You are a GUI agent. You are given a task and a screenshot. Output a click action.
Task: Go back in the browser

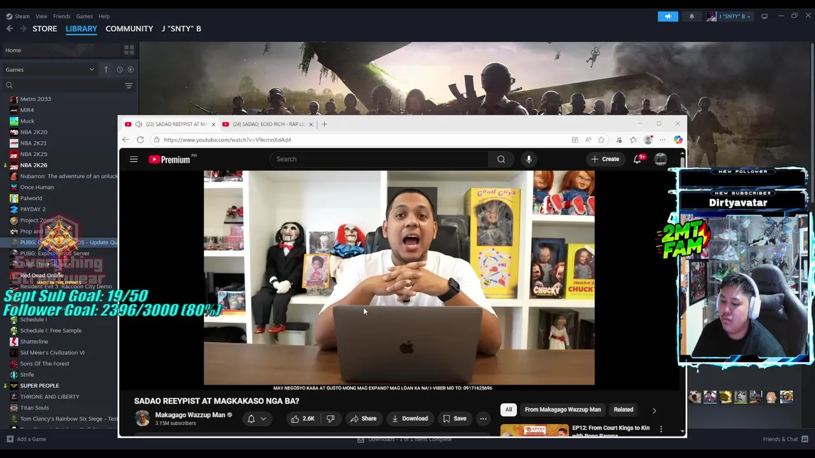coord(125,139)
